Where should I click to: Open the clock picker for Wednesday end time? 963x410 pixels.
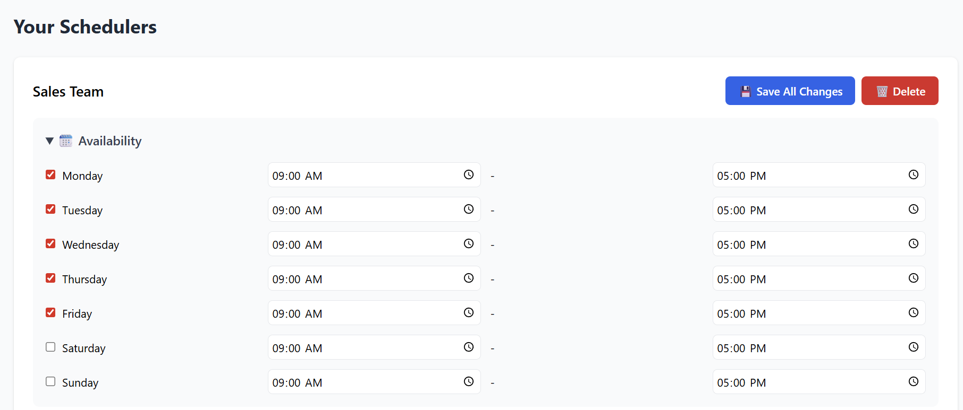(x=914, y=243)
